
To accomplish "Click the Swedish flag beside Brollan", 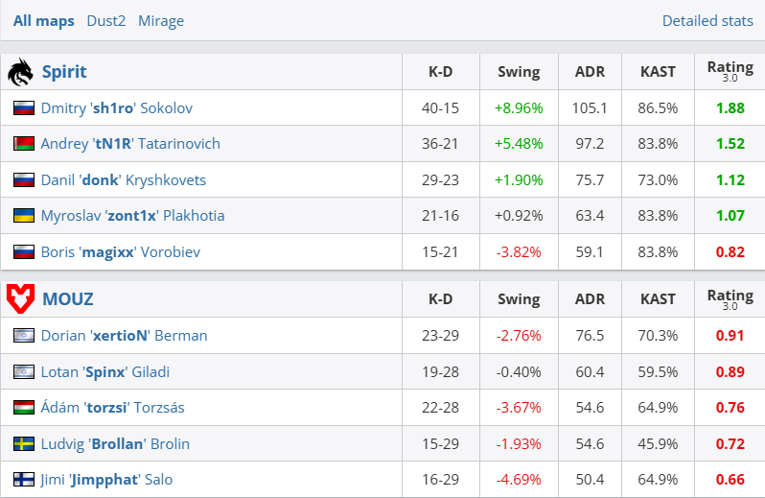I will (24, 443).
